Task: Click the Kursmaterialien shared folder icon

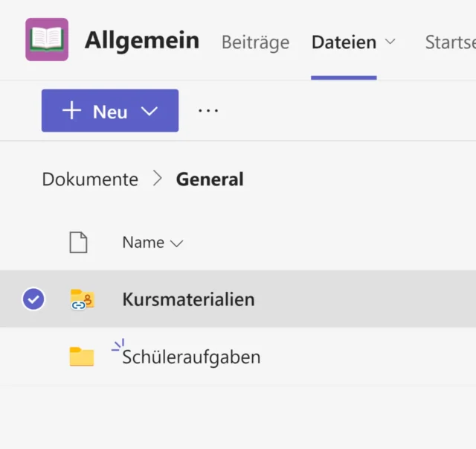Action: pos(82,299)
